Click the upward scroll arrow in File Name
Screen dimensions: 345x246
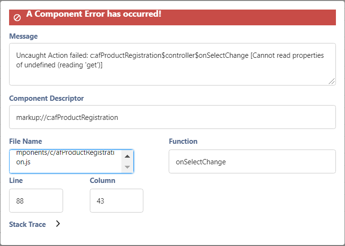[x=127, y=156]
